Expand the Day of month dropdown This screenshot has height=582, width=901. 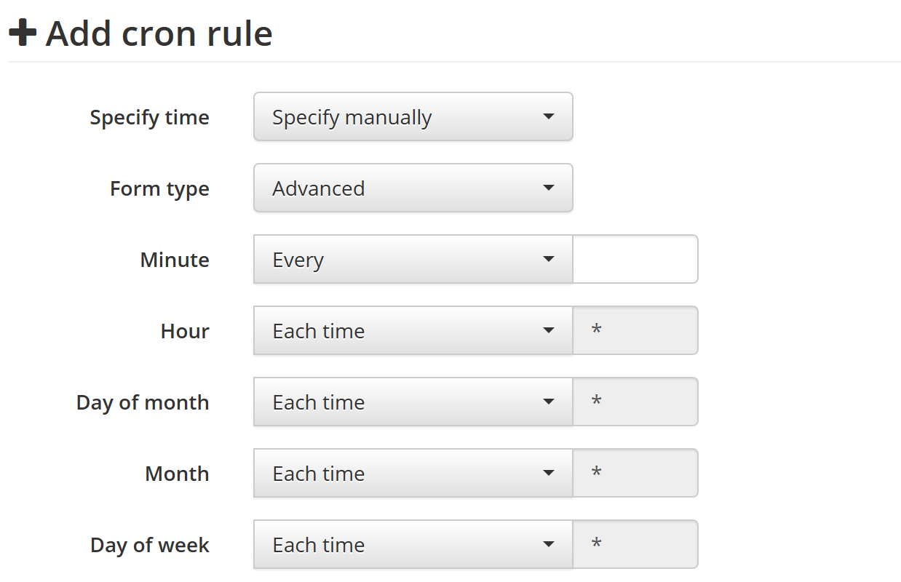pyautogui.click(x=413, y=402)
